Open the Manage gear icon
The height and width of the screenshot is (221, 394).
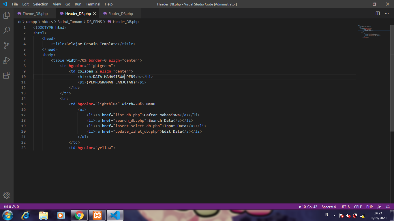(x=7, y=195)
